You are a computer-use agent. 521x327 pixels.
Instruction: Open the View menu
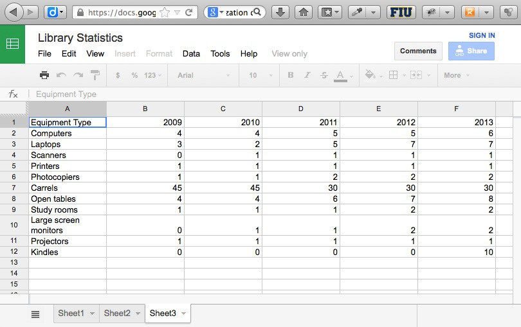(95, 54)
